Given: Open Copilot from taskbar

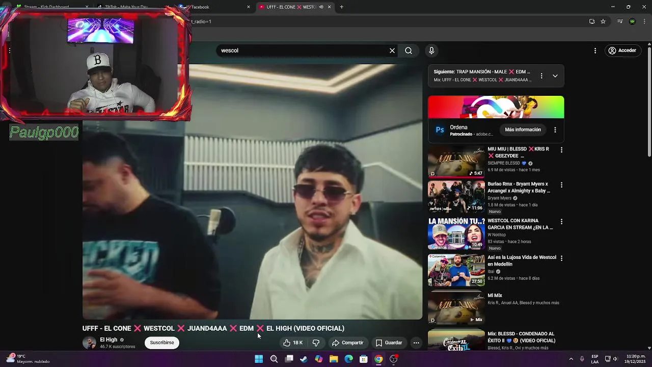Looking at the screenshot, I should click(319, 359).
